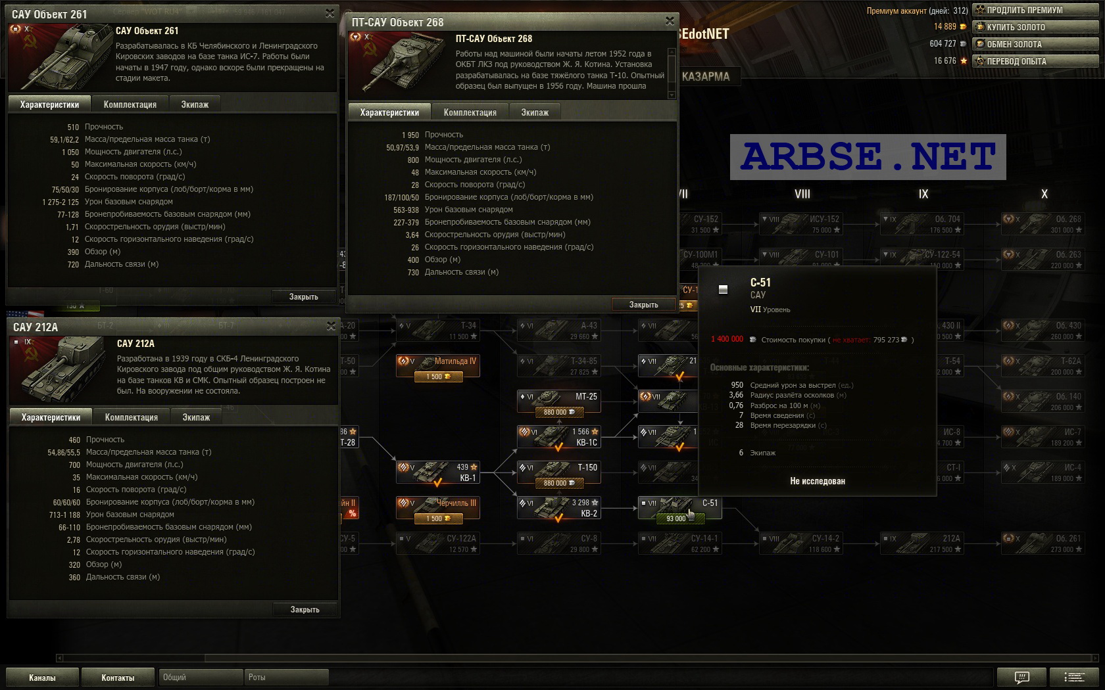
Task: Select the Об. 430 tier X node
Action: click(1043, 331)
